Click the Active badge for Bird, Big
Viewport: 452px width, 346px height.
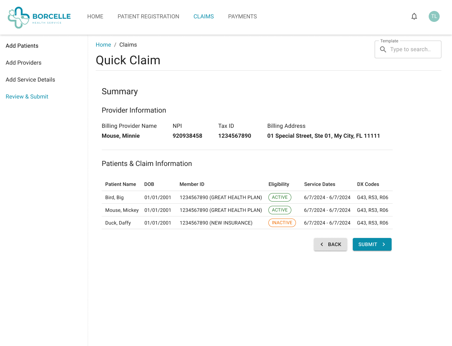280,197
